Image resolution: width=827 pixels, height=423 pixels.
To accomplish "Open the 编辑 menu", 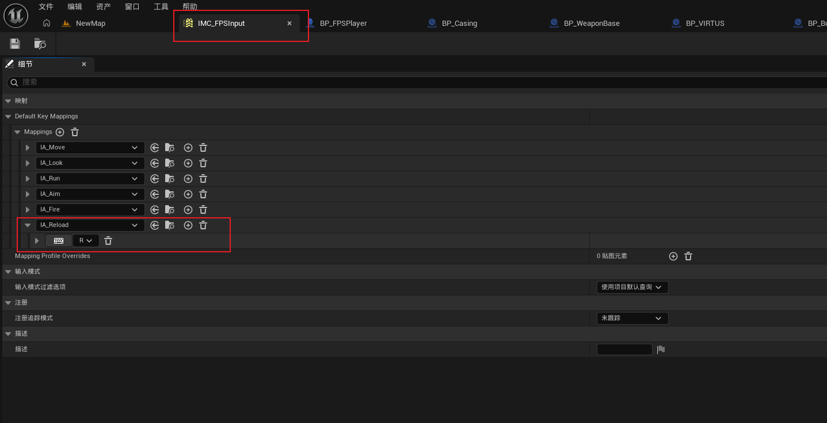I will (x=75, y=7).
